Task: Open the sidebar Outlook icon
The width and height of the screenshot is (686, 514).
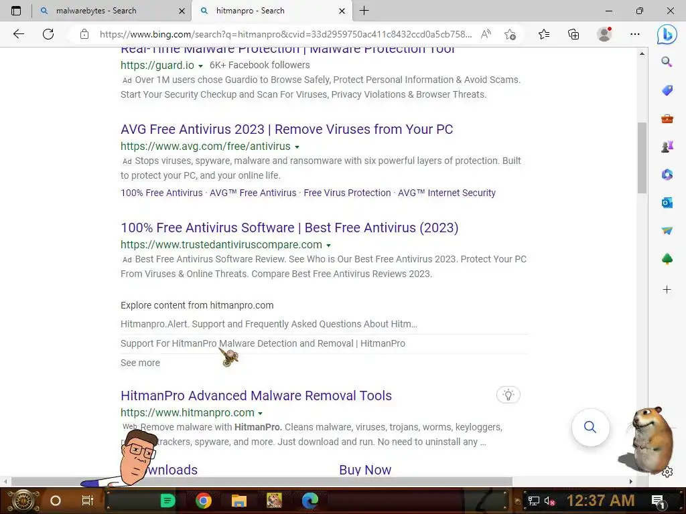Action: (667, 202)
